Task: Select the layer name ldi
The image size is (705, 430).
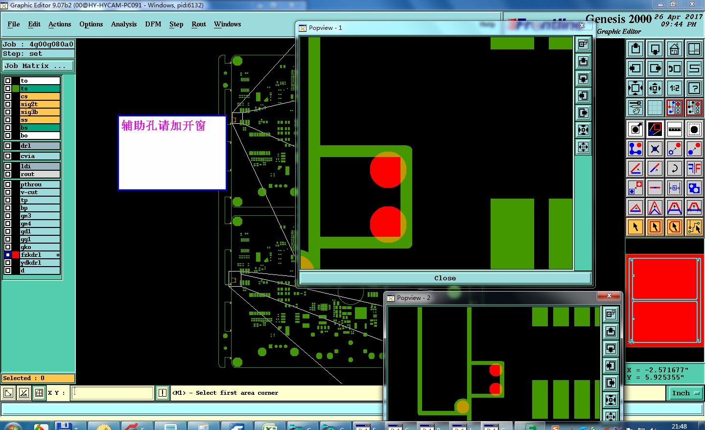Action: coord(40,166)
